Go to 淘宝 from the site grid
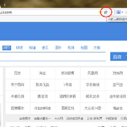127x127 pixels. [42, 73]
